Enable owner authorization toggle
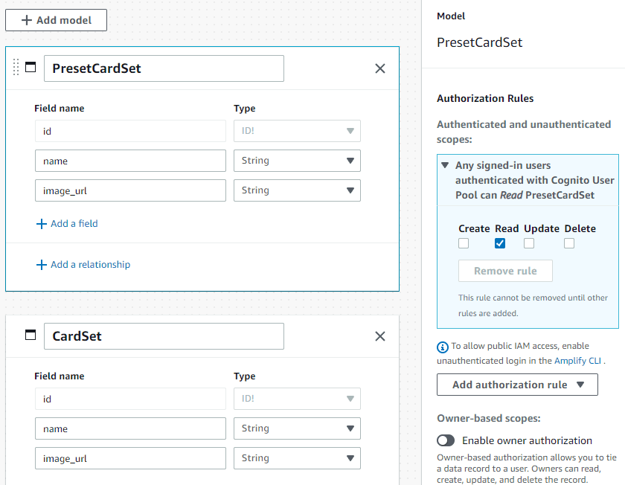Screen dimensions: 625x485 [446, 440]
